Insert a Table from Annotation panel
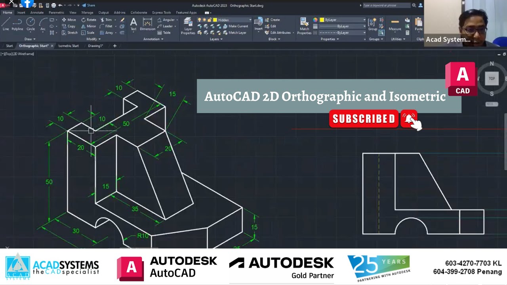Image resolution: width=507 pixels, height=285 pixels. point(163,32)
